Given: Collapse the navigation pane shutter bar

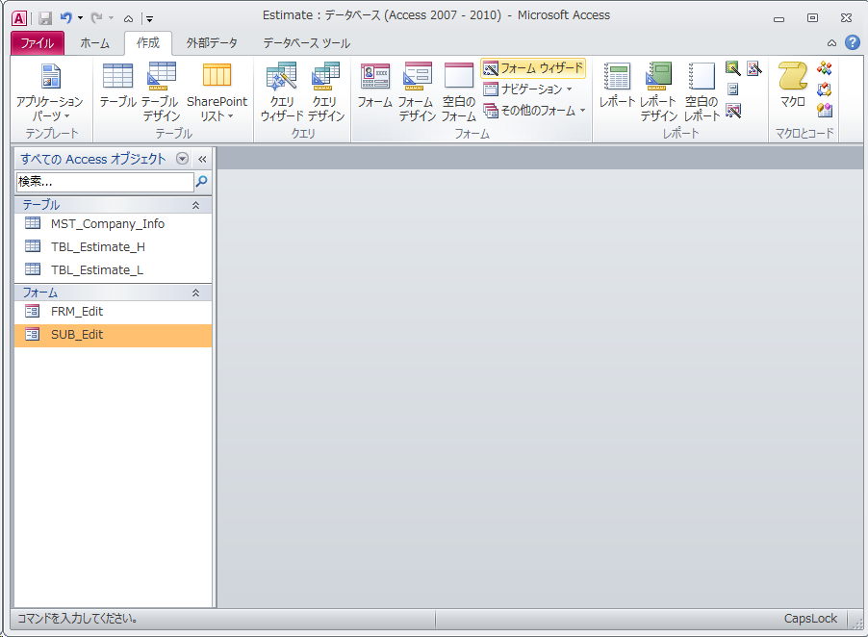Looking at the screenshot, I should (x=202, y=160).
